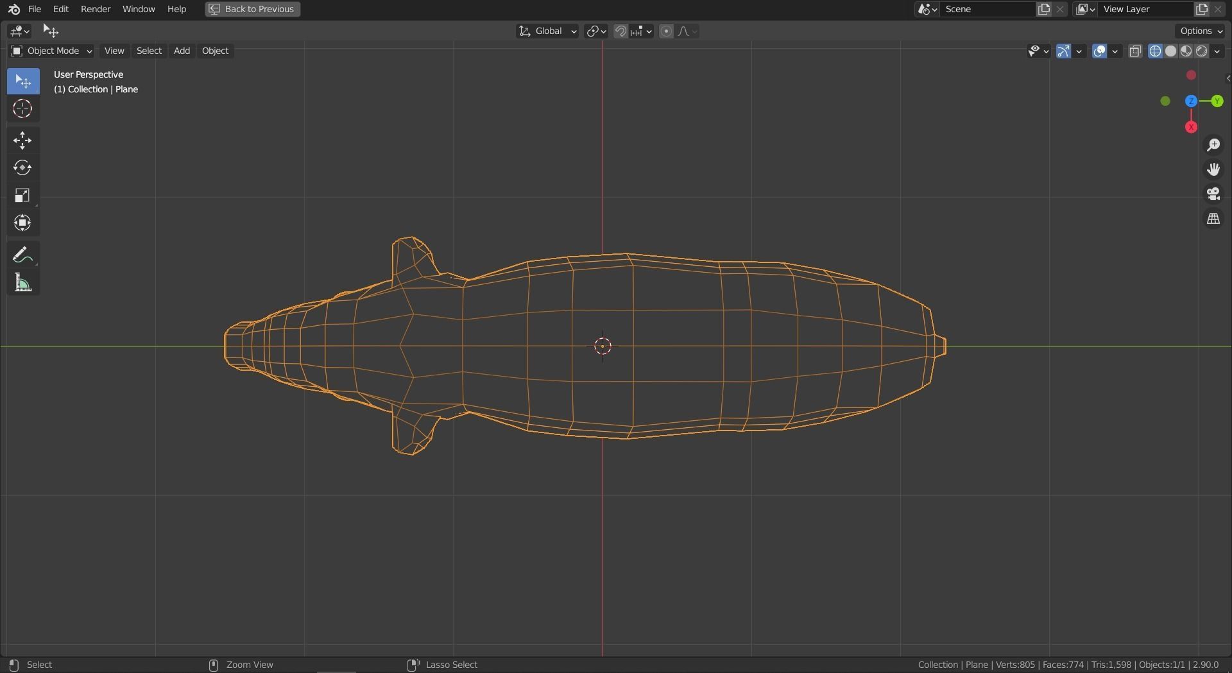
Task: Click the View Layer name field
Action: click(x=1147, y=9)
